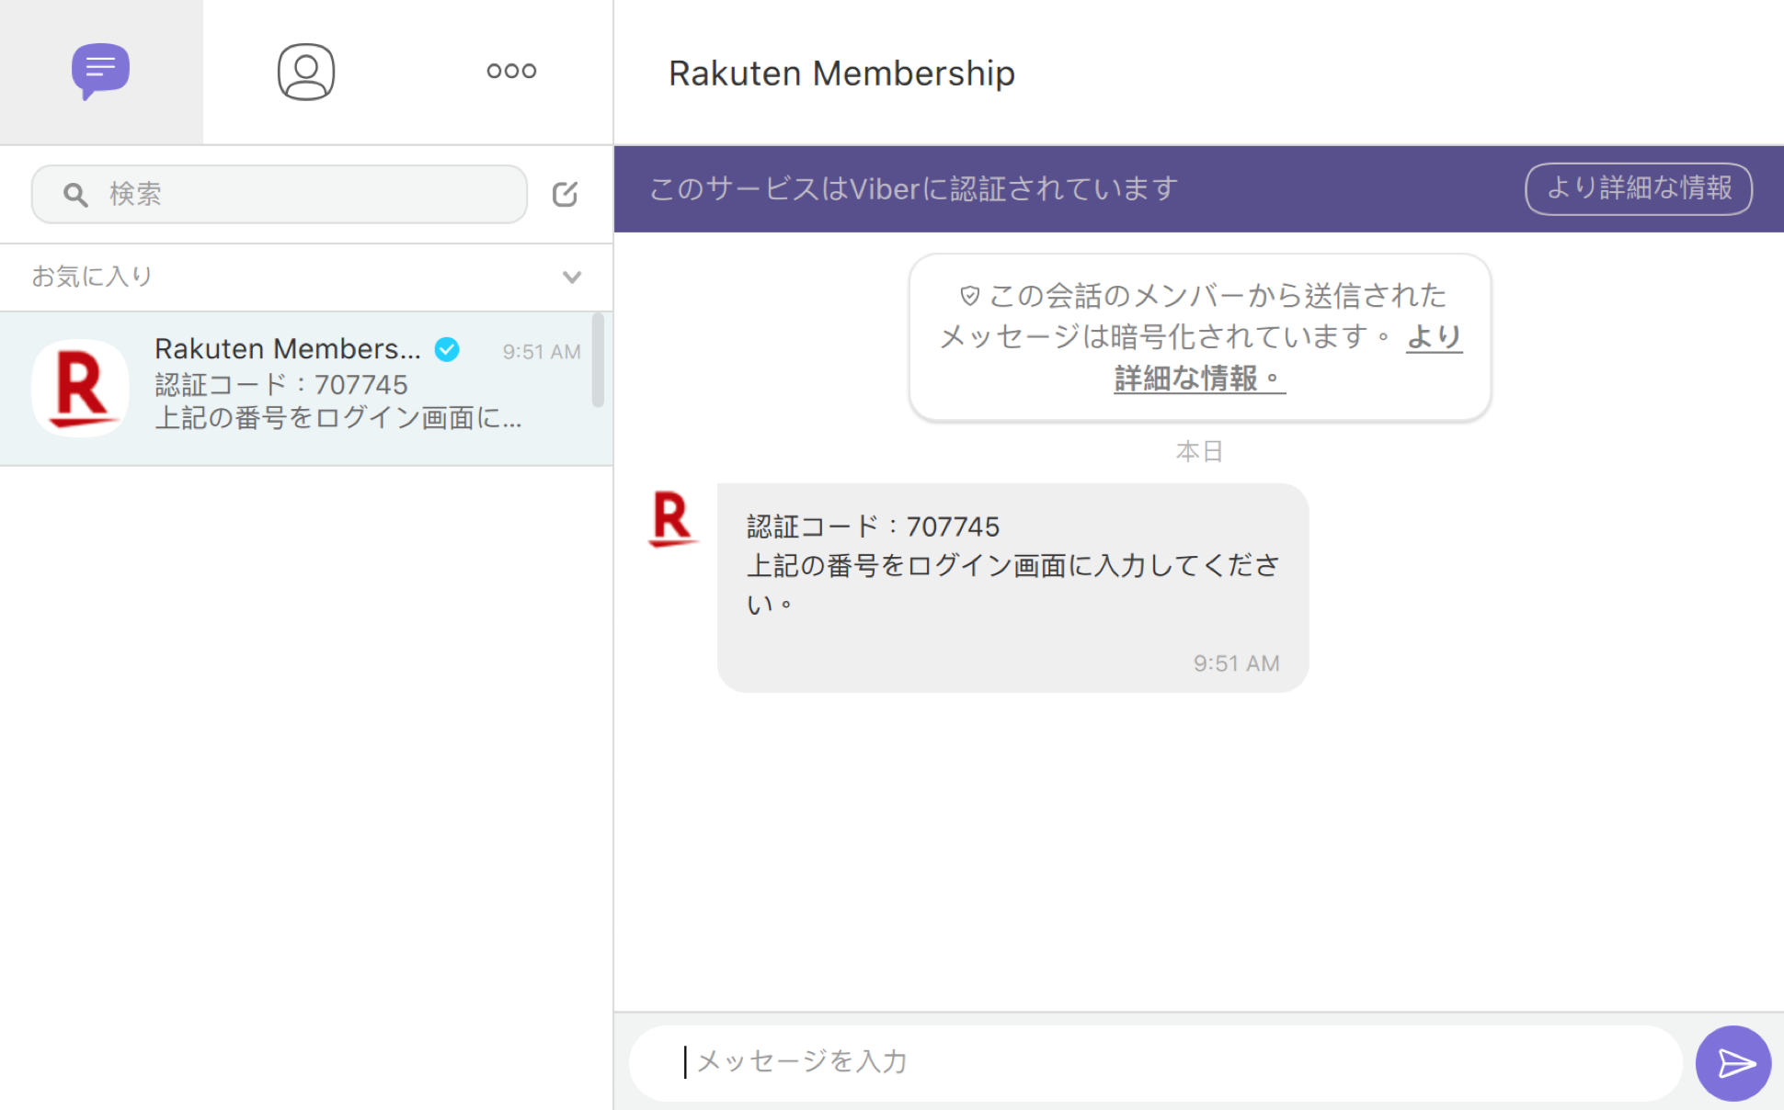Collapse the お気に入り favorites chevron

(572, 277)
